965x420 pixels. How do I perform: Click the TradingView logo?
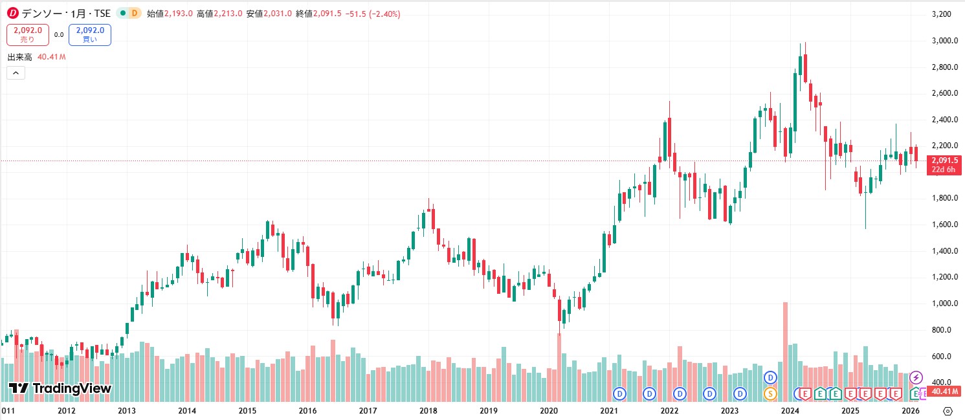point(58,388)
